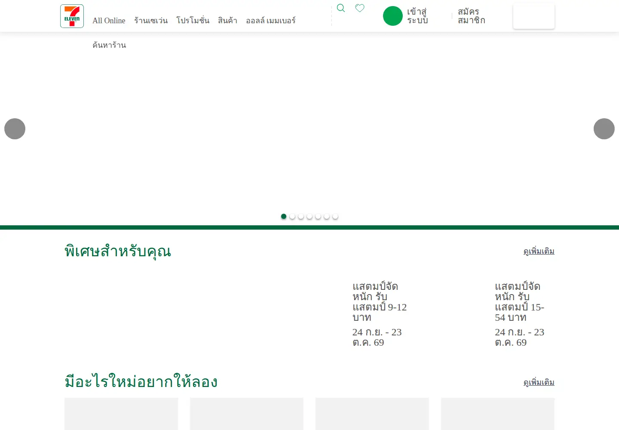Go to next banner slide
This screenshot has height=430, width=619.
604,129
